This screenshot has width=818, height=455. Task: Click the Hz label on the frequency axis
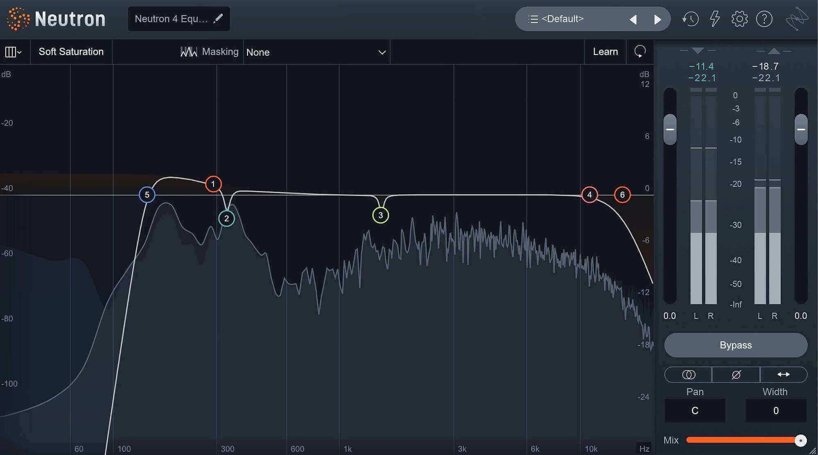pyautogui.click(x=644, y=449)
